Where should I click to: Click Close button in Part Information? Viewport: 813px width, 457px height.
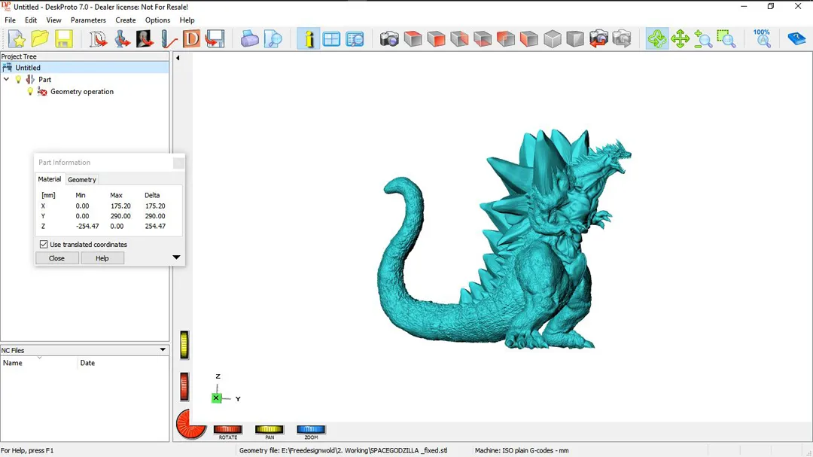[57, 257]
